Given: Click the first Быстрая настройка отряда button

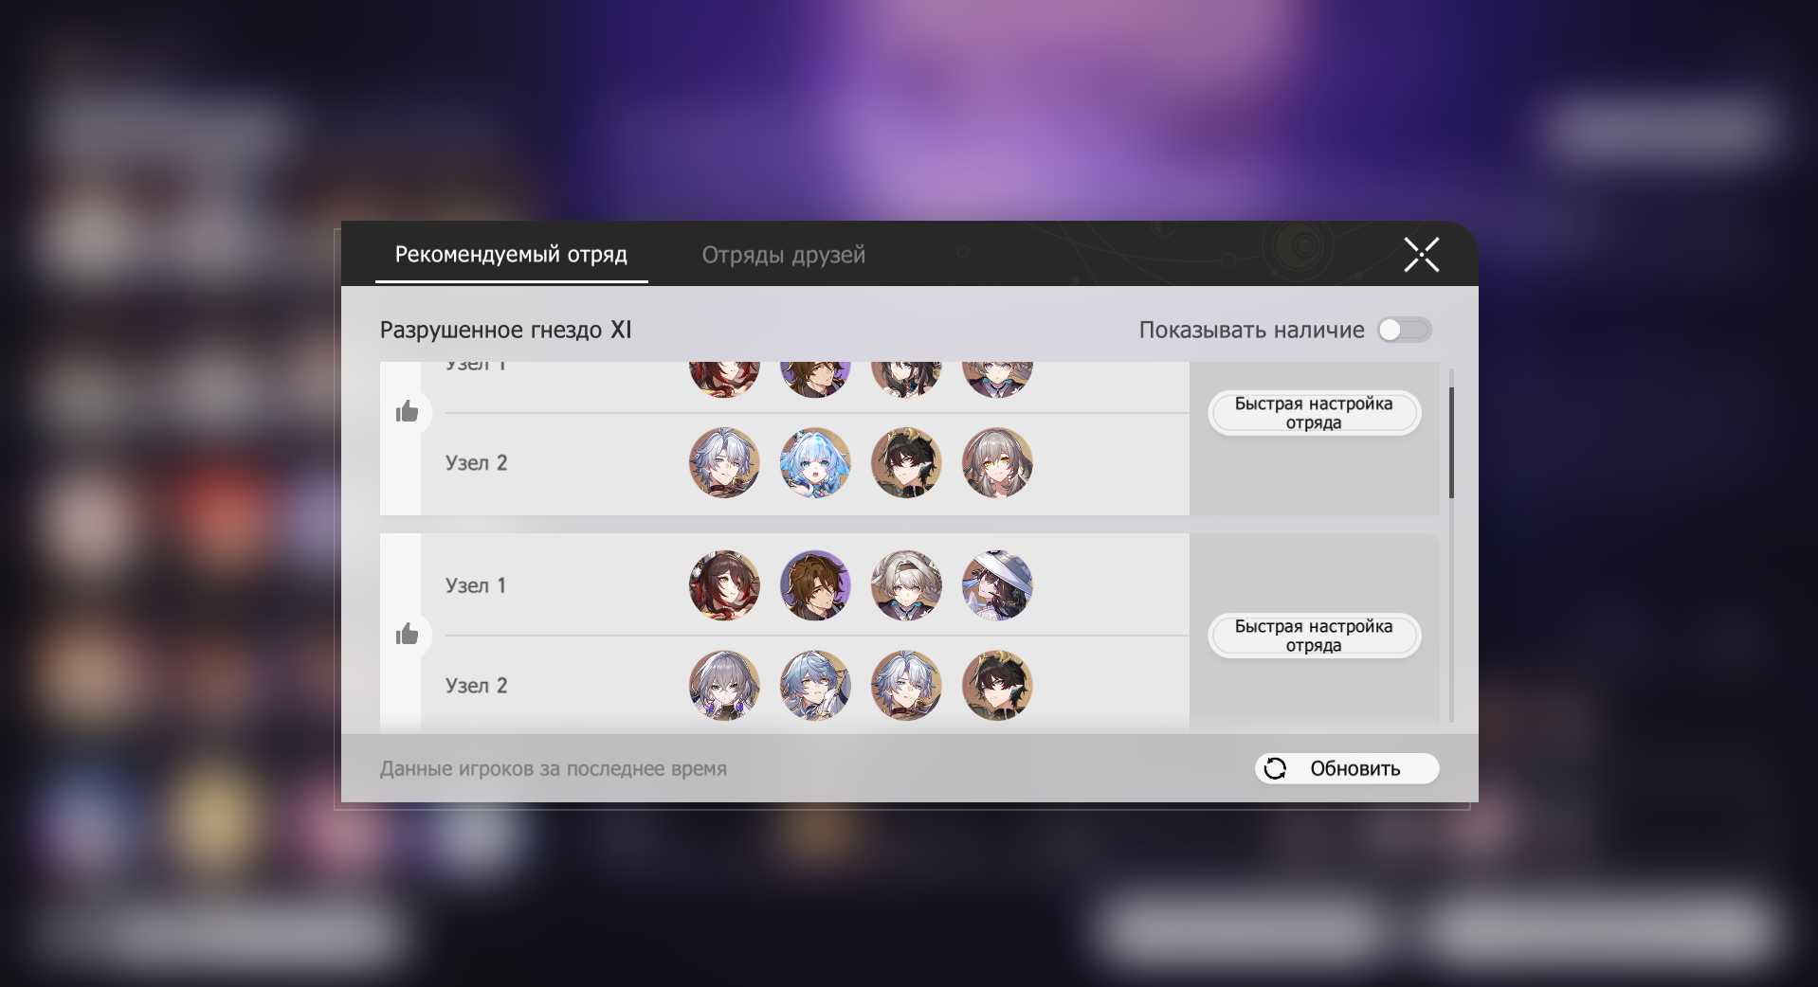Looking at the screenshot, I should 1314,413.
